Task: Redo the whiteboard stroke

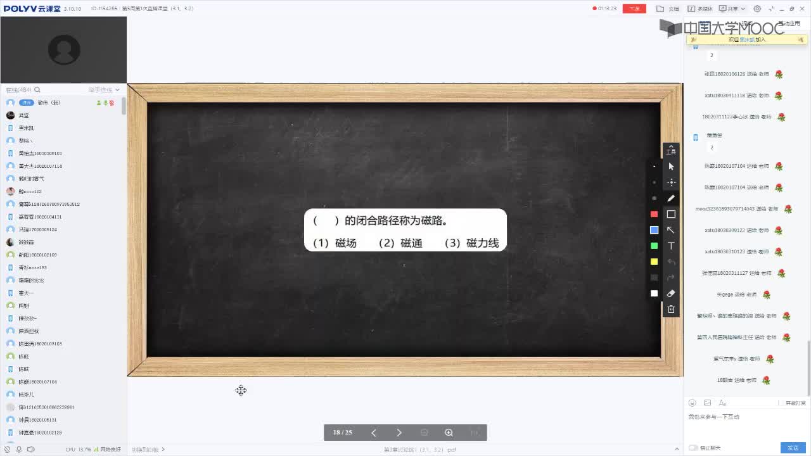Action: (671, 277)
